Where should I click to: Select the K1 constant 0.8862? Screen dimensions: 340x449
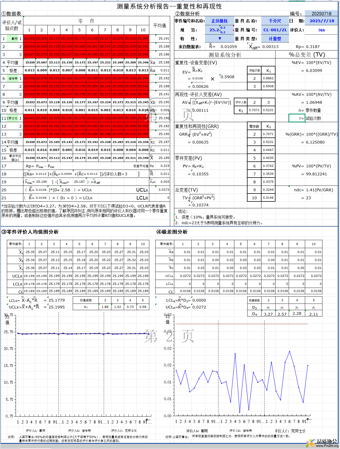268,78
